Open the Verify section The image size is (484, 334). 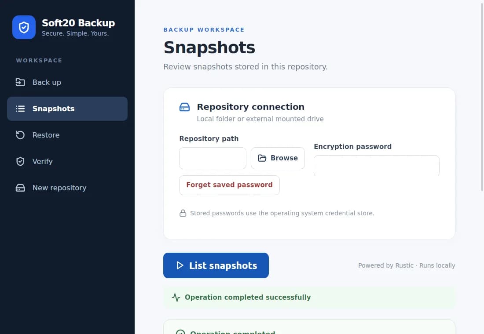click(x=67, y=161)
